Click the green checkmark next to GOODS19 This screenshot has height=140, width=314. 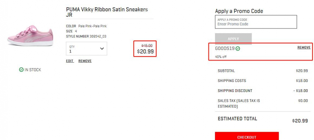[x=238, y=48]
